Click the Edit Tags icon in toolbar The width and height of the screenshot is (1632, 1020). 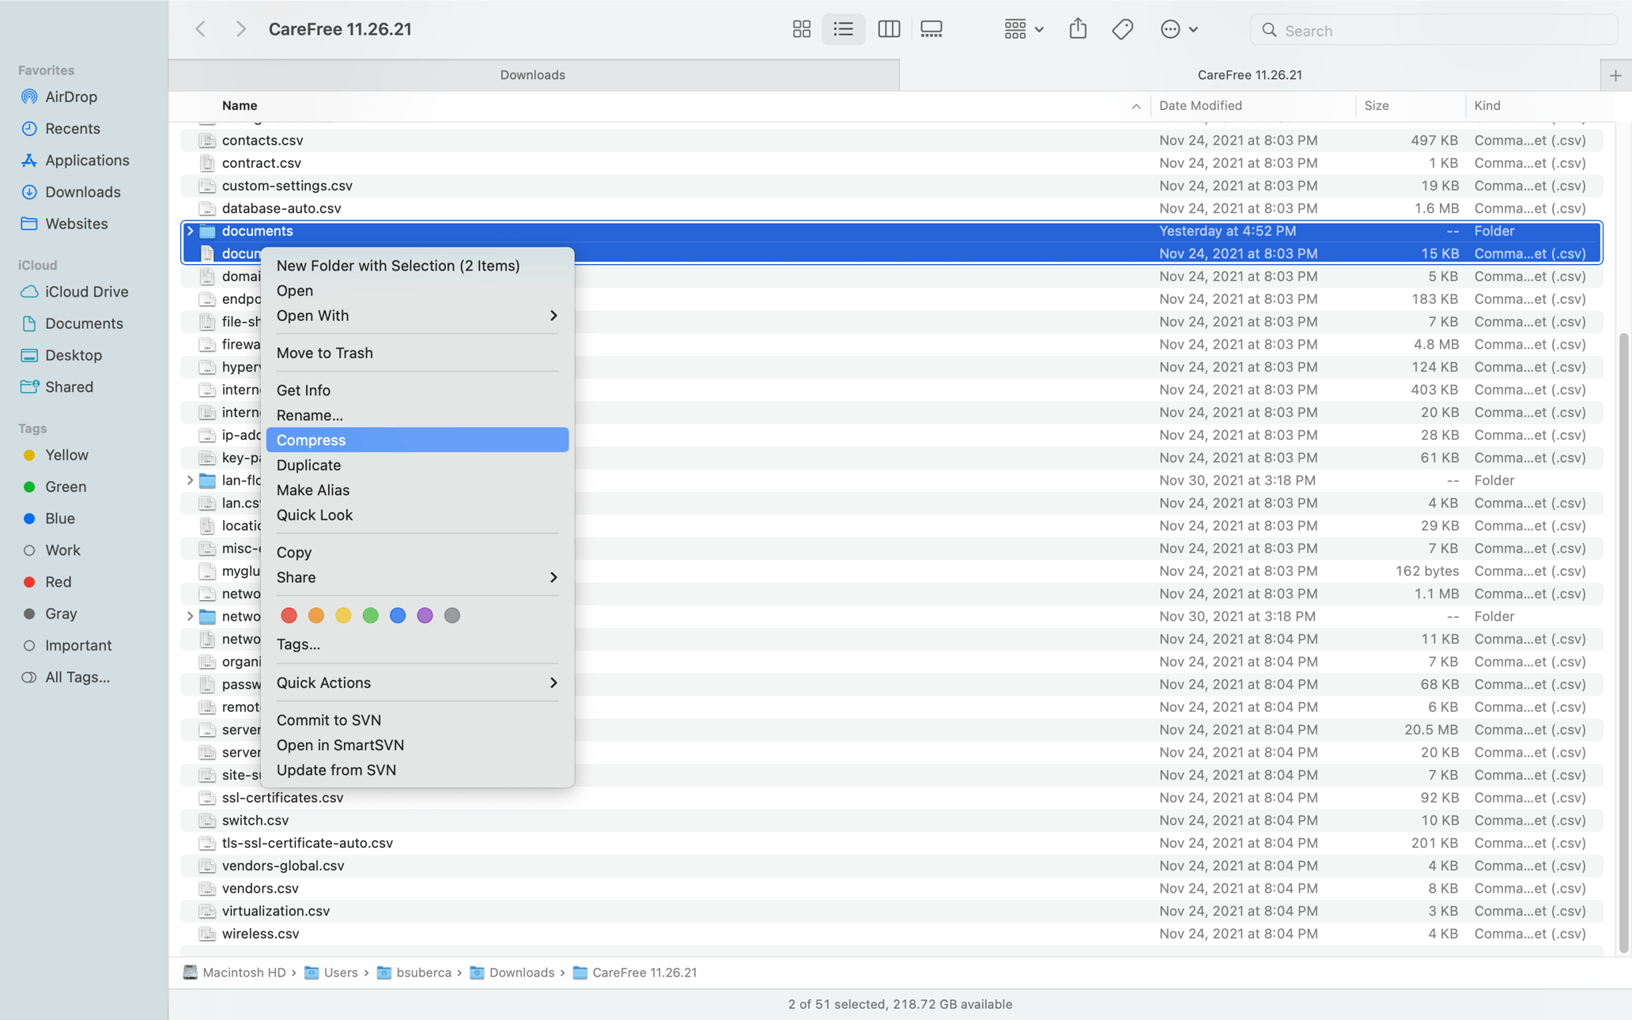coord(1122,29)
